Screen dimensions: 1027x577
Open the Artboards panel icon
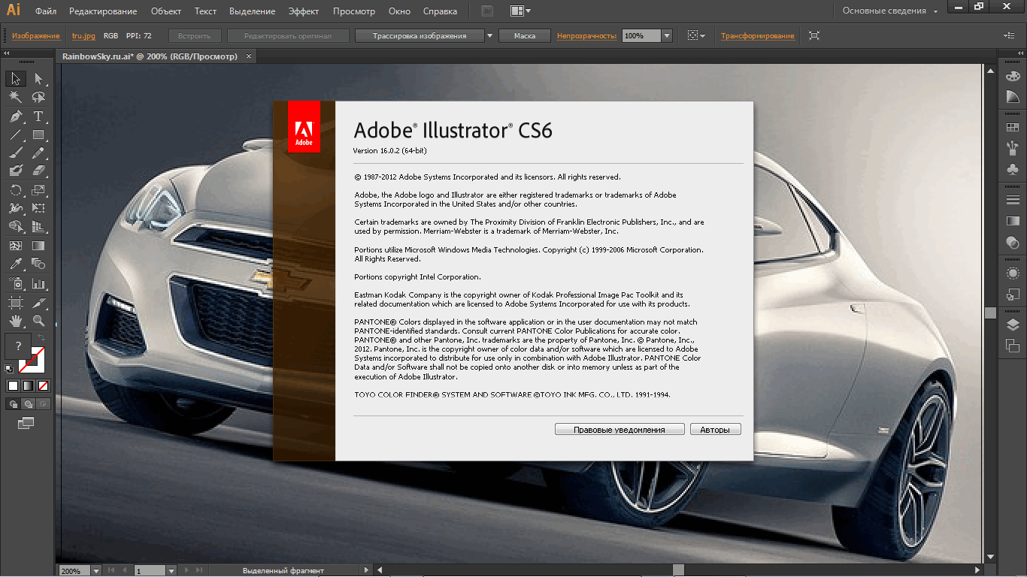pos(1012,346)
